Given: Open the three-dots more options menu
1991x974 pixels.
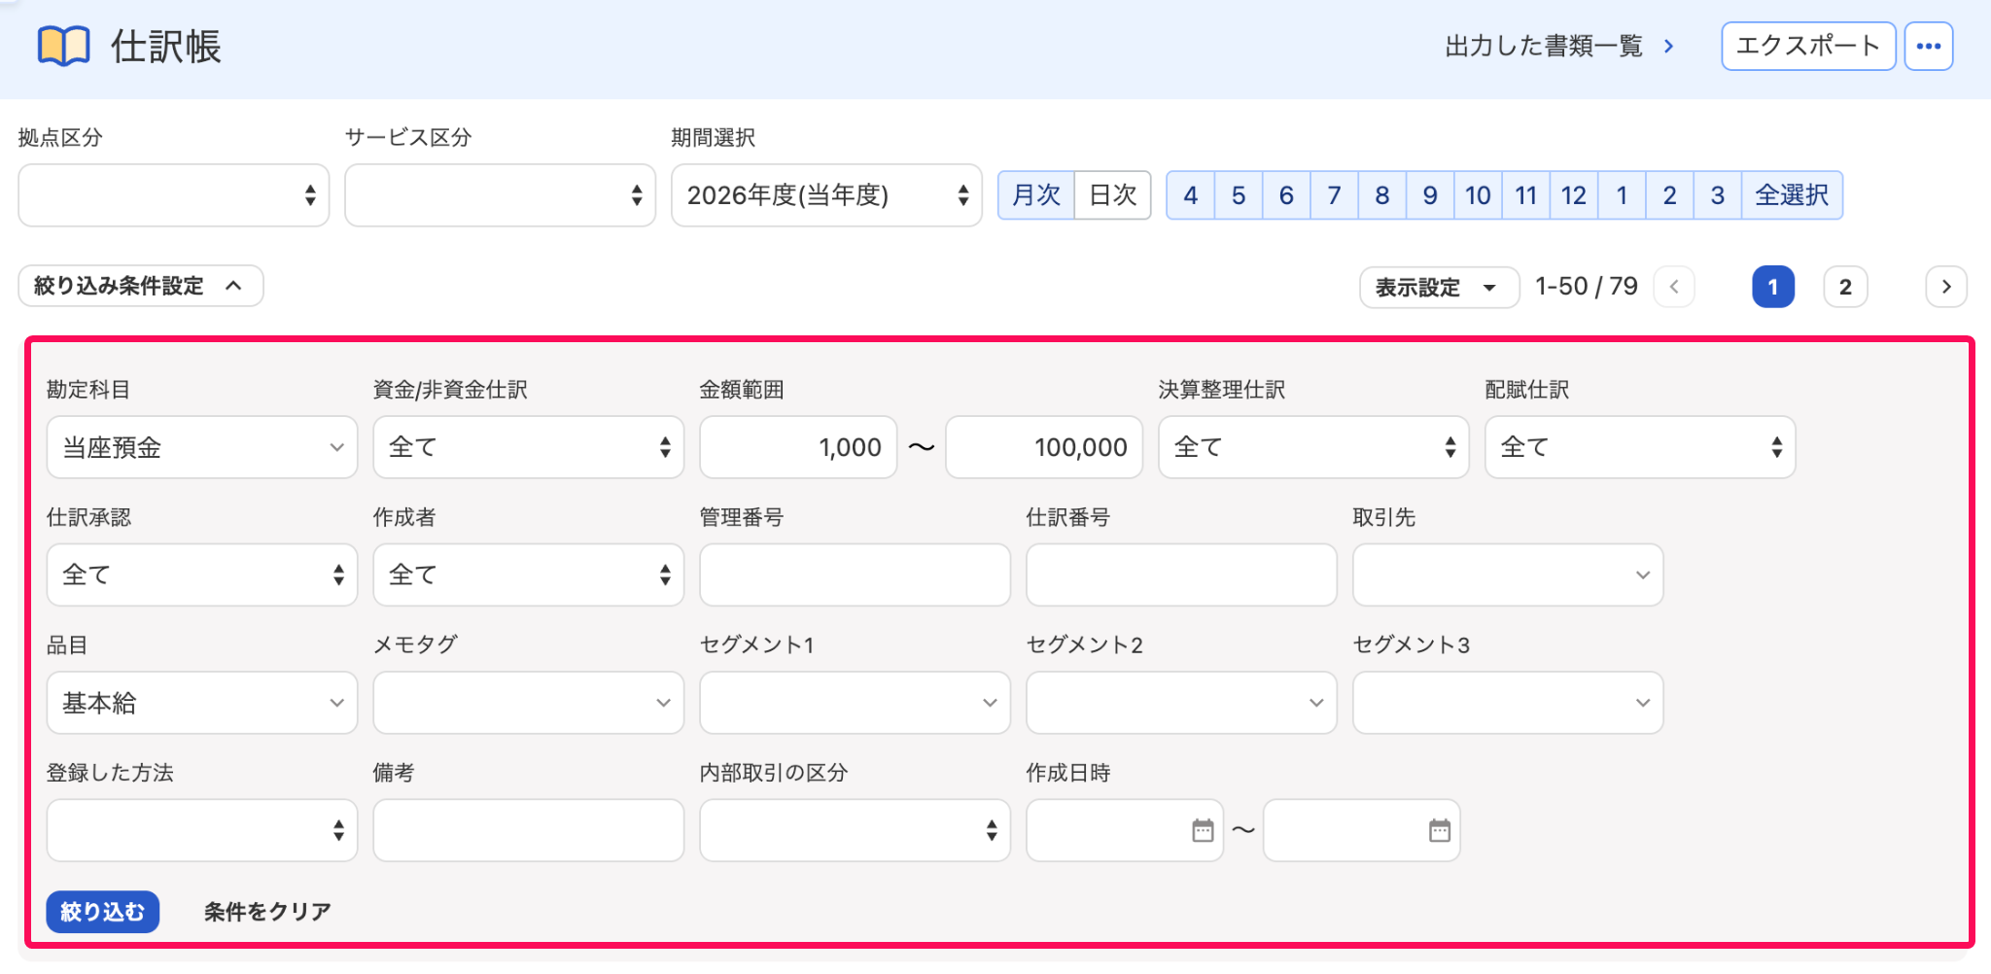Looking at the screenshot, I should tap(1929, 46).
